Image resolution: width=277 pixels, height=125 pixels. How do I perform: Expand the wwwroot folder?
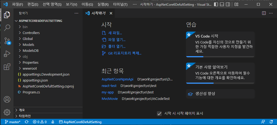[x=48, y=68]
